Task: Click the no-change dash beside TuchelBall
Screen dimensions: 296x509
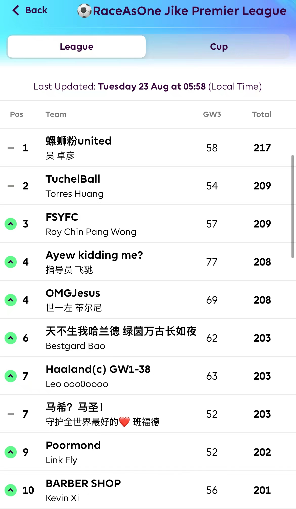Action: coord(11,186)
